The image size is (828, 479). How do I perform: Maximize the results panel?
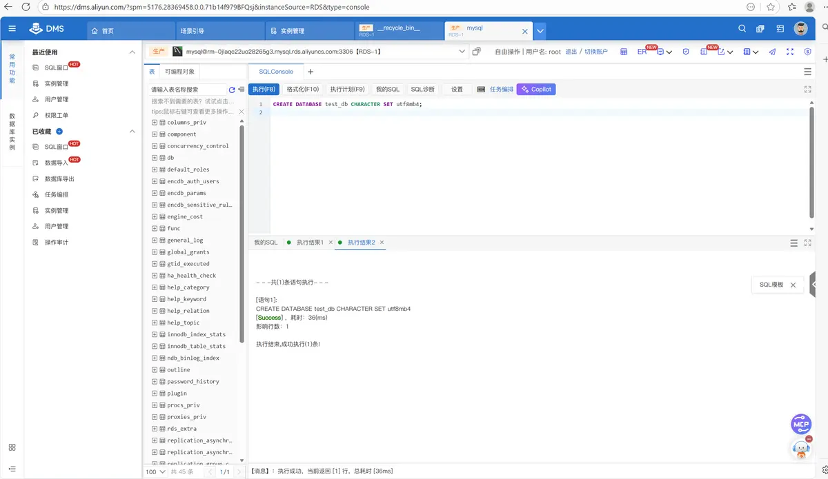(x=808, y=243)
